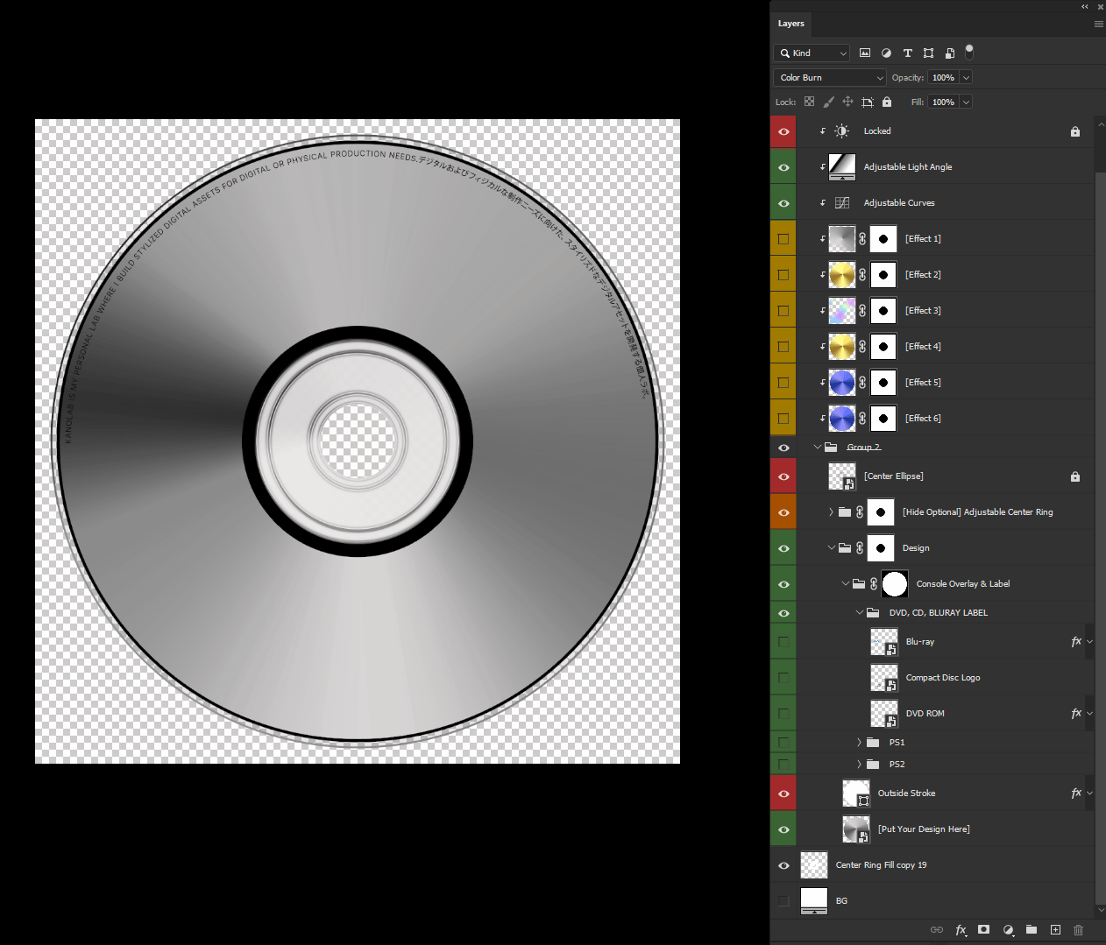Click padlock on [Center Ellipse] layer
The image size is (1106, 945).
click(1075, 476)
